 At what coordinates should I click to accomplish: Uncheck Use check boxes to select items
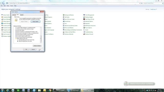pyautogui.click(x=16, y=36)
